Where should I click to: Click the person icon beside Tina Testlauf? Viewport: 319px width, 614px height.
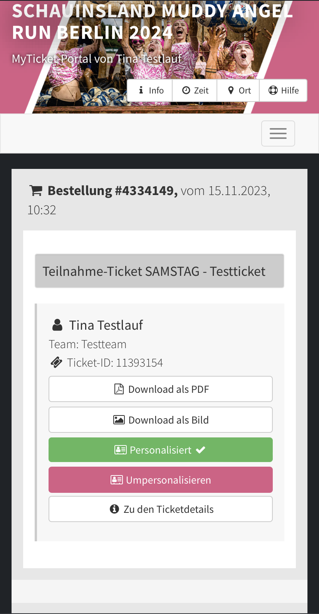(x=57, y=325)
